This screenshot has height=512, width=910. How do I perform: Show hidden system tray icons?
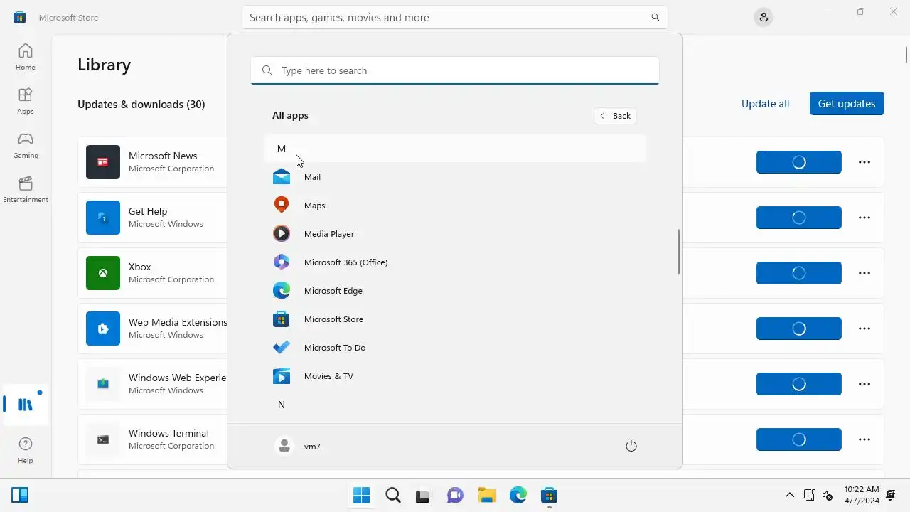pos(789,495)
